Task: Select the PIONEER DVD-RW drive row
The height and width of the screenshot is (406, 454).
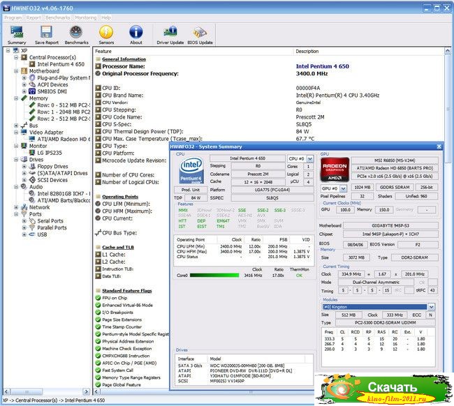Action: tap(244, 370)
